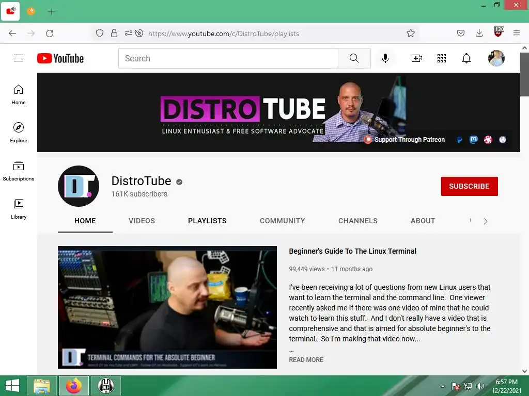529x396 pixels.
Task: Open the YouTube apps grid icon
Action: click(442, 58)
